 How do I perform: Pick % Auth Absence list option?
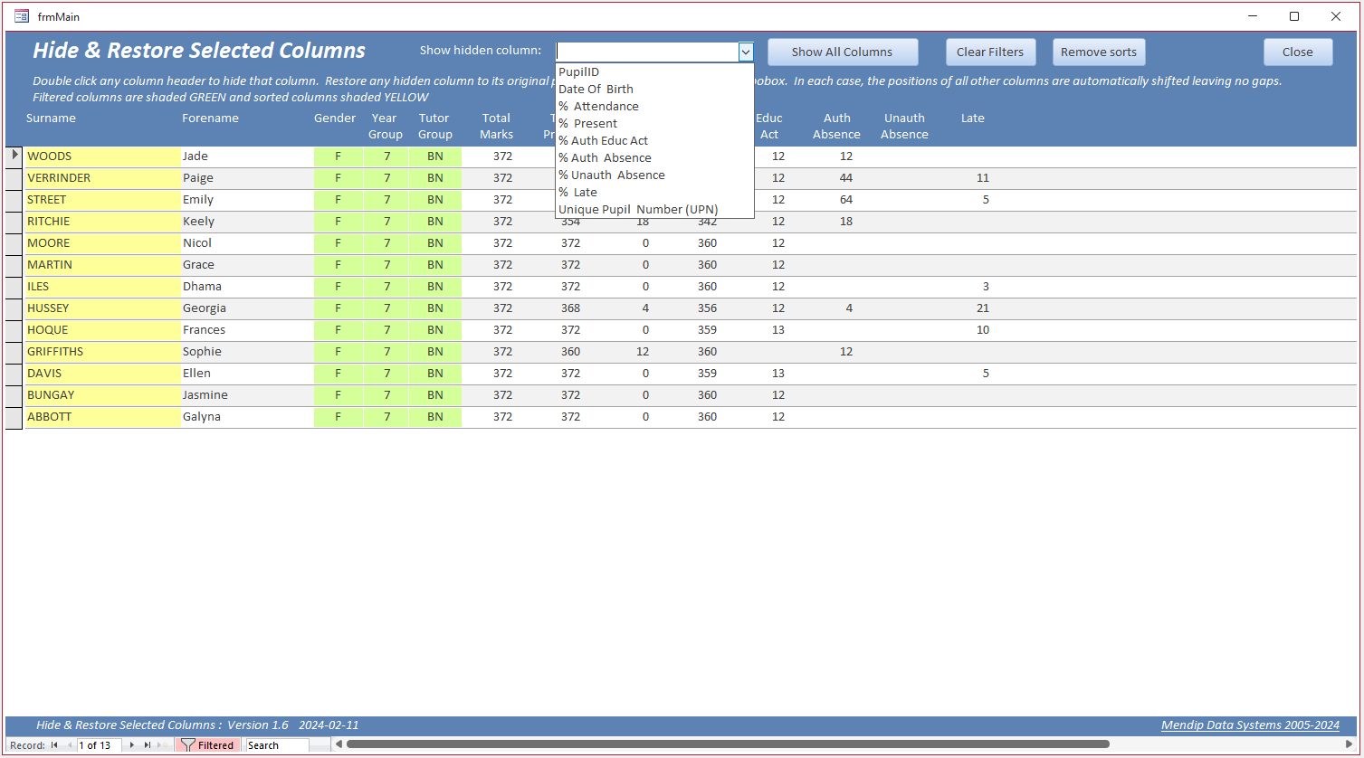(654, 158)
